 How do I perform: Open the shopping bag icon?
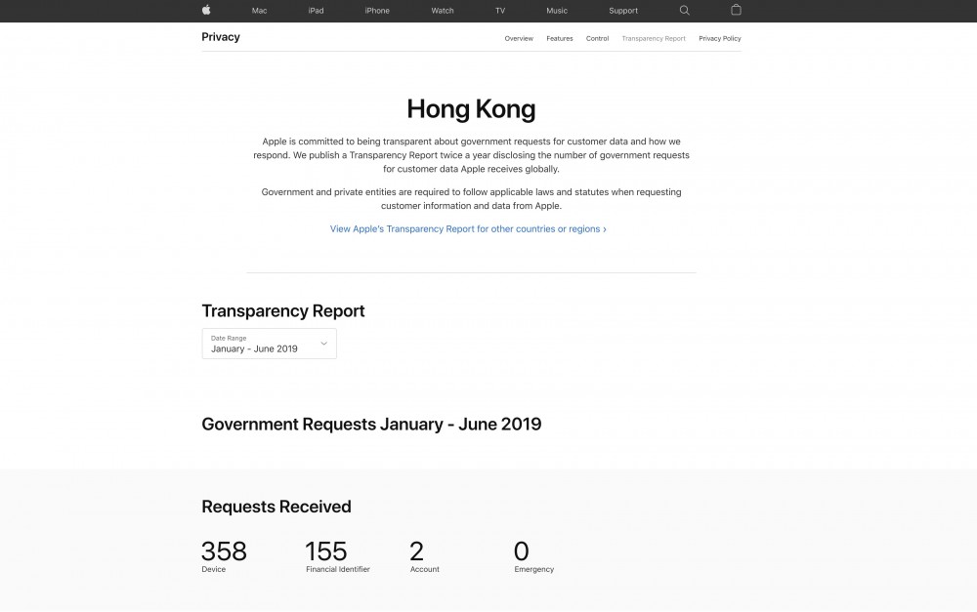pos(736,10)
